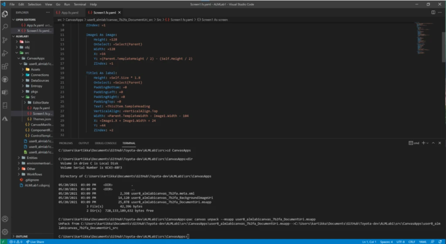Open the Terminal menu
This screenshot has width=446, height=244.
coord(80,4)
